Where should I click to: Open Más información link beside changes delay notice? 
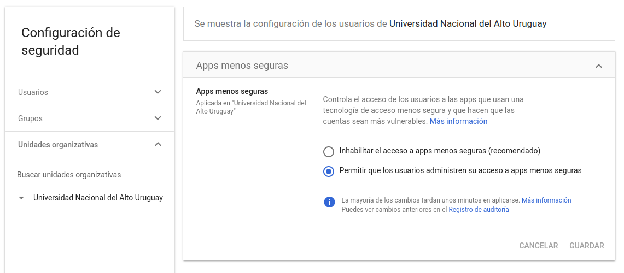pos(546,200)
